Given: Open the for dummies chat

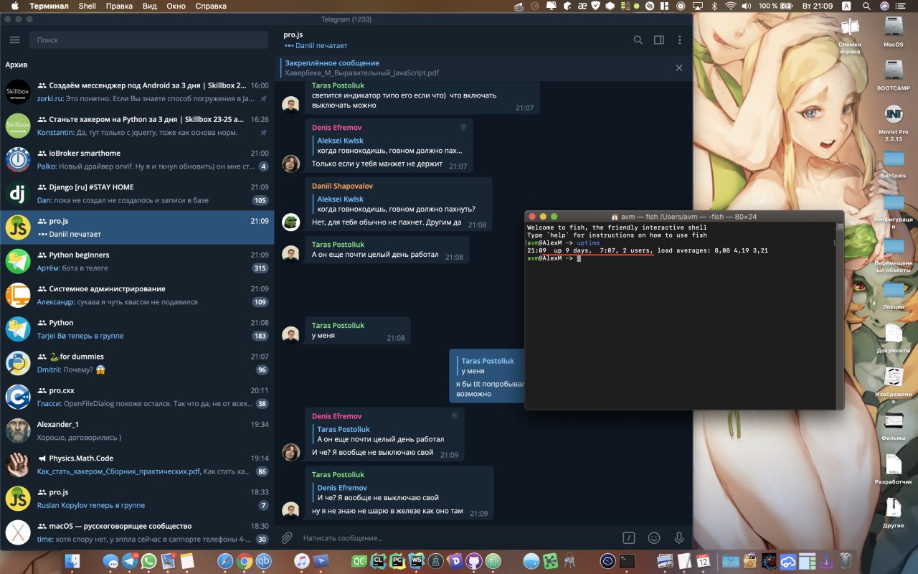Looking at the screenshot, I should [x=137, y=363].
